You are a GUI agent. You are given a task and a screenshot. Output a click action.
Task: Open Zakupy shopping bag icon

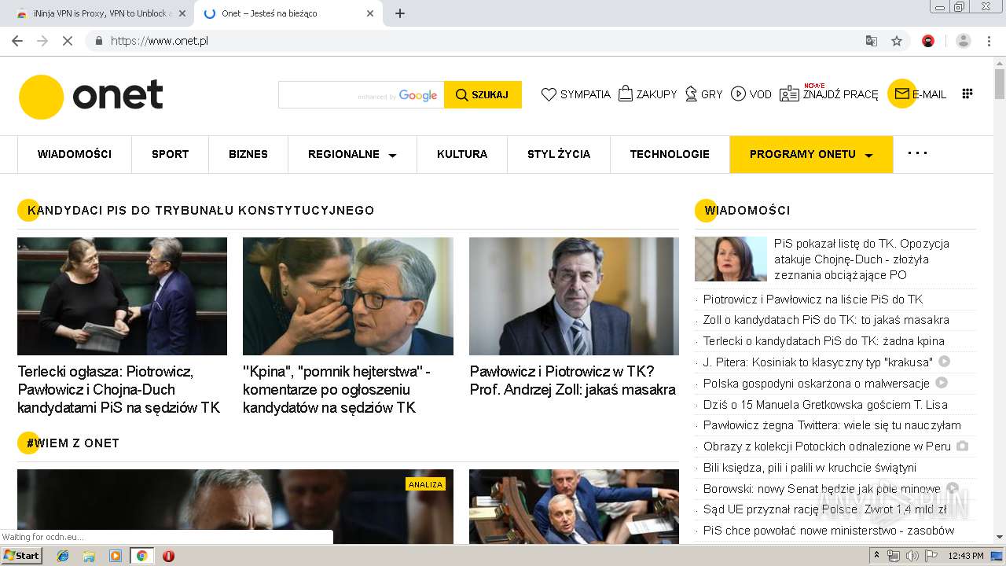[626, 94]
